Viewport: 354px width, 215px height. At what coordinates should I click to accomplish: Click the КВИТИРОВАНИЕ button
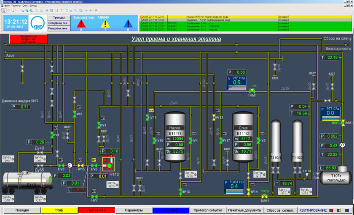point(313,210)
